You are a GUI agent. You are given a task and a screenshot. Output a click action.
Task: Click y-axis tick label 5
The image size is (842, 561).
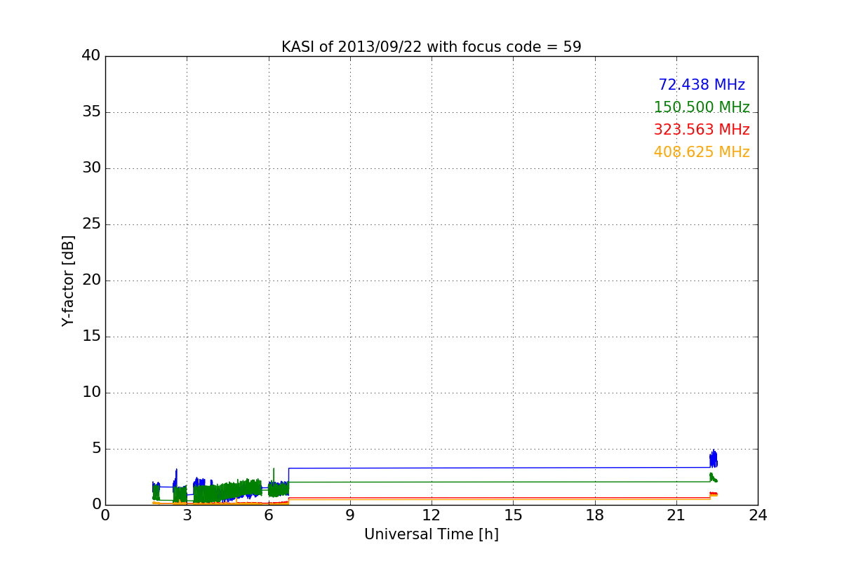point(96,449)
